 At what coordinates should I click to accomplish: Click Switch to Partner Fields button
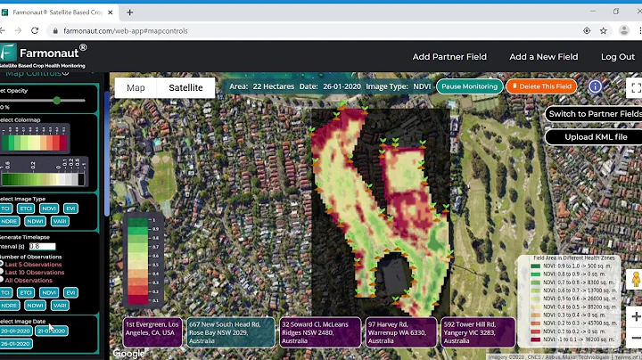tap(594, 114)
